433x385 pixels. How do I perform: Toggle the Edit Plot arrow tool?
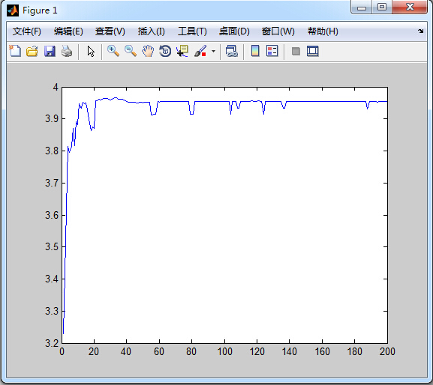[91, 52]
